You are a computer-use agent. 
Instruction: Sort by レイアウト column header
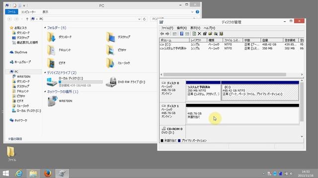pos(198,40)
